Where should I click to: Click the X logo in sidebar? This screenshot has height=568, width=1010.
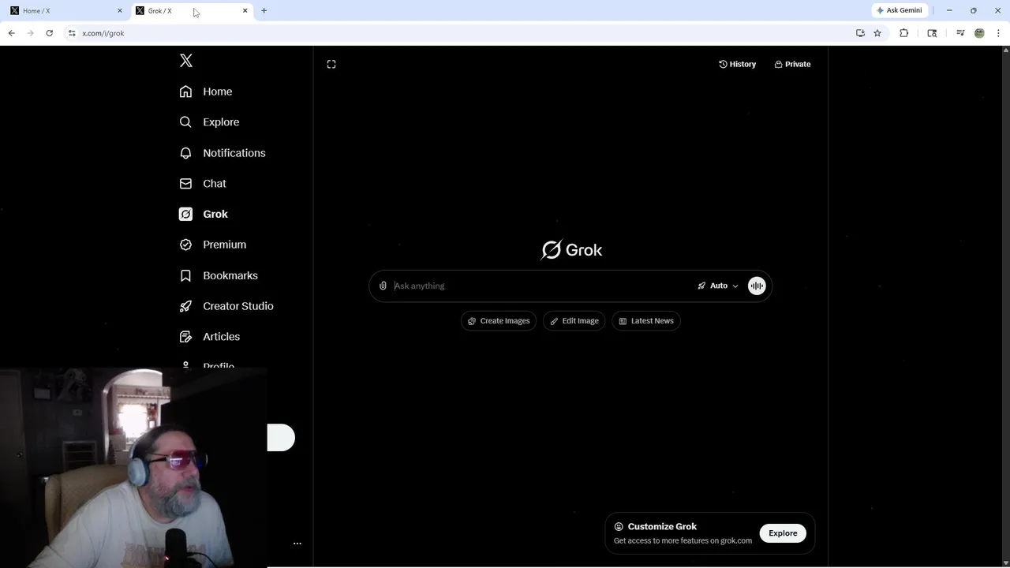pyautogui.click(x=186, y=61)
